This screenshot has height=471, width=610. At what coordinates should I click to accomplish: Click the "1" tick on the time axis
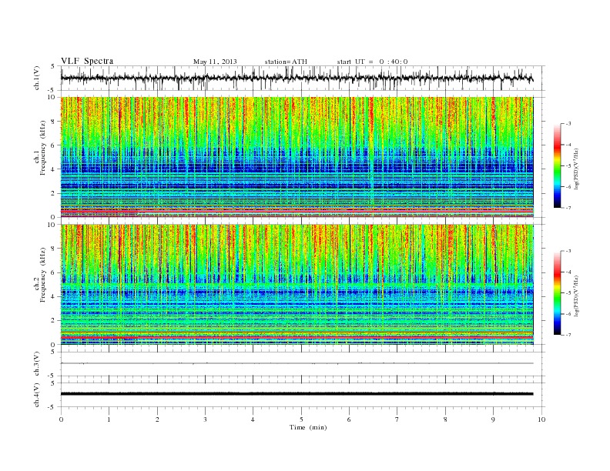(x=109, y=419)
